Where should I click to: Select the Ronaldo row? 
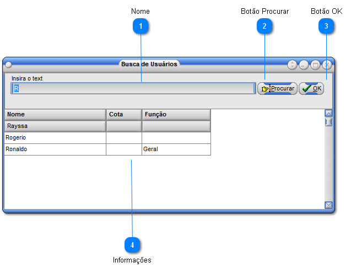[107, 149]
